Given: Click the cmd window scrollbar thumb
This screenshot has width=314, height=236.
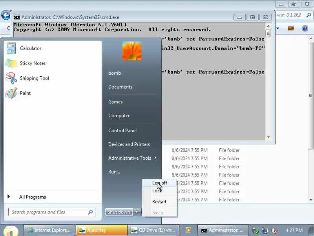Looking at the screenshot, I should tap(268, 33).
